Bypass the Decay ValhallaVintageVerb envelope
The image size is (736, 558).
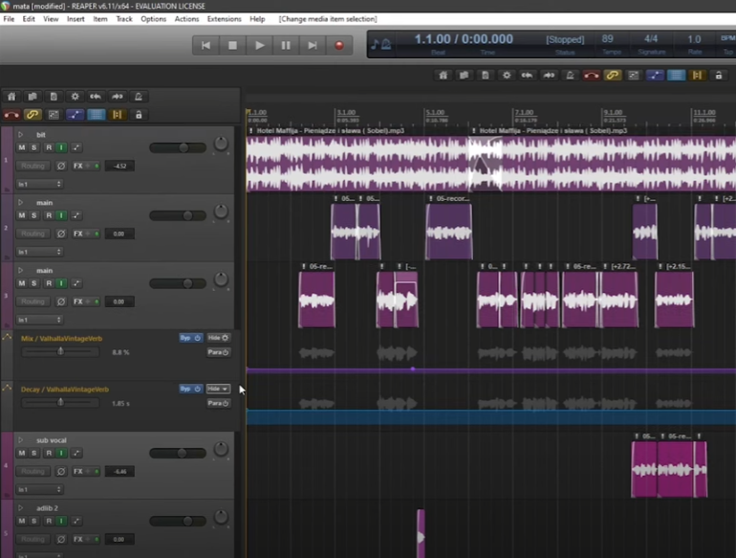(190, 389)
